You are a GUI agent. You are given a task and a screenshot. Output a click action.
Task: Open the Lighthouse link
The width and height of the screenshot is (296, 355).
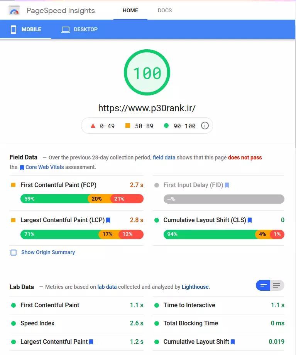tap(195, 287)
